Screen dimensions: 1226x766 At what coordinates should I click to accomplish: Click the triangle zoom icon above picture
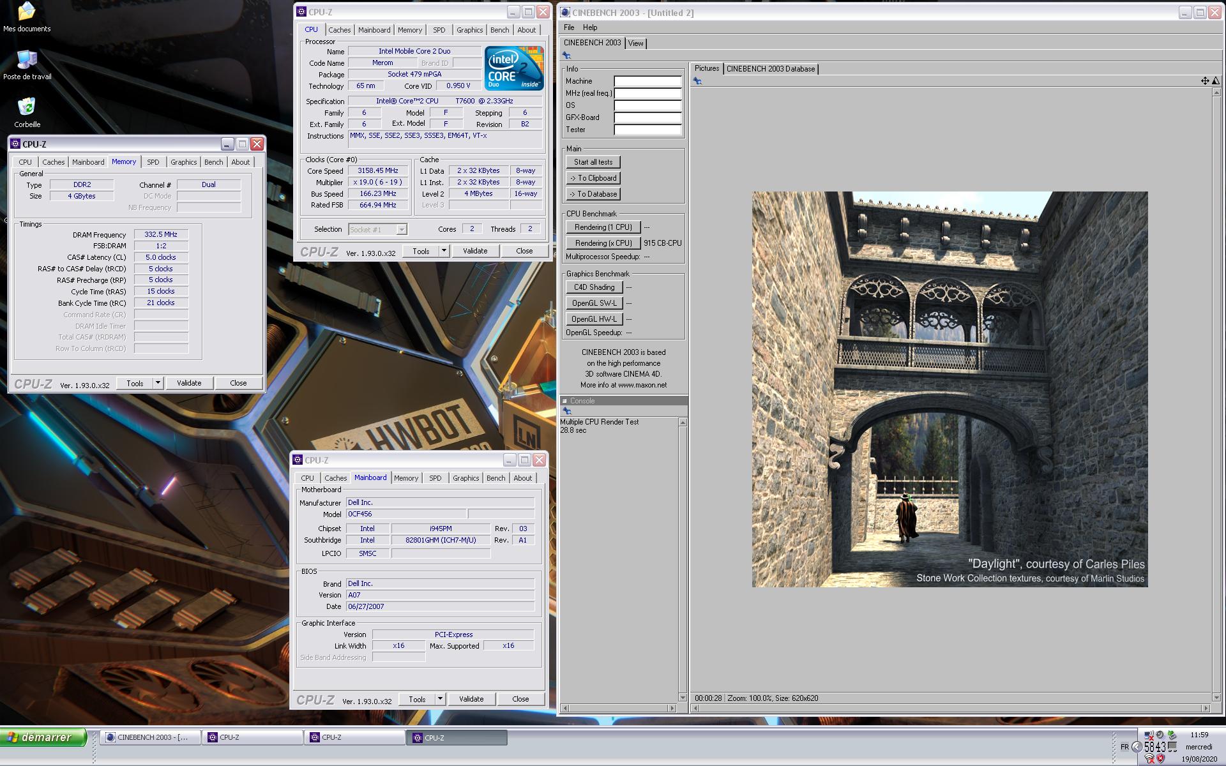click(x=1215, y=80)
